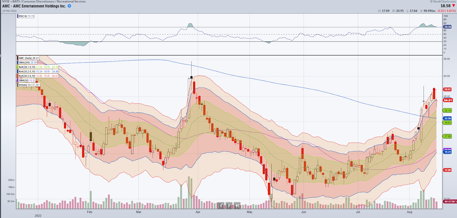Click the green 19.81 midline axis tag
Viewport: 457px width, 218px height.
point(448,123)
